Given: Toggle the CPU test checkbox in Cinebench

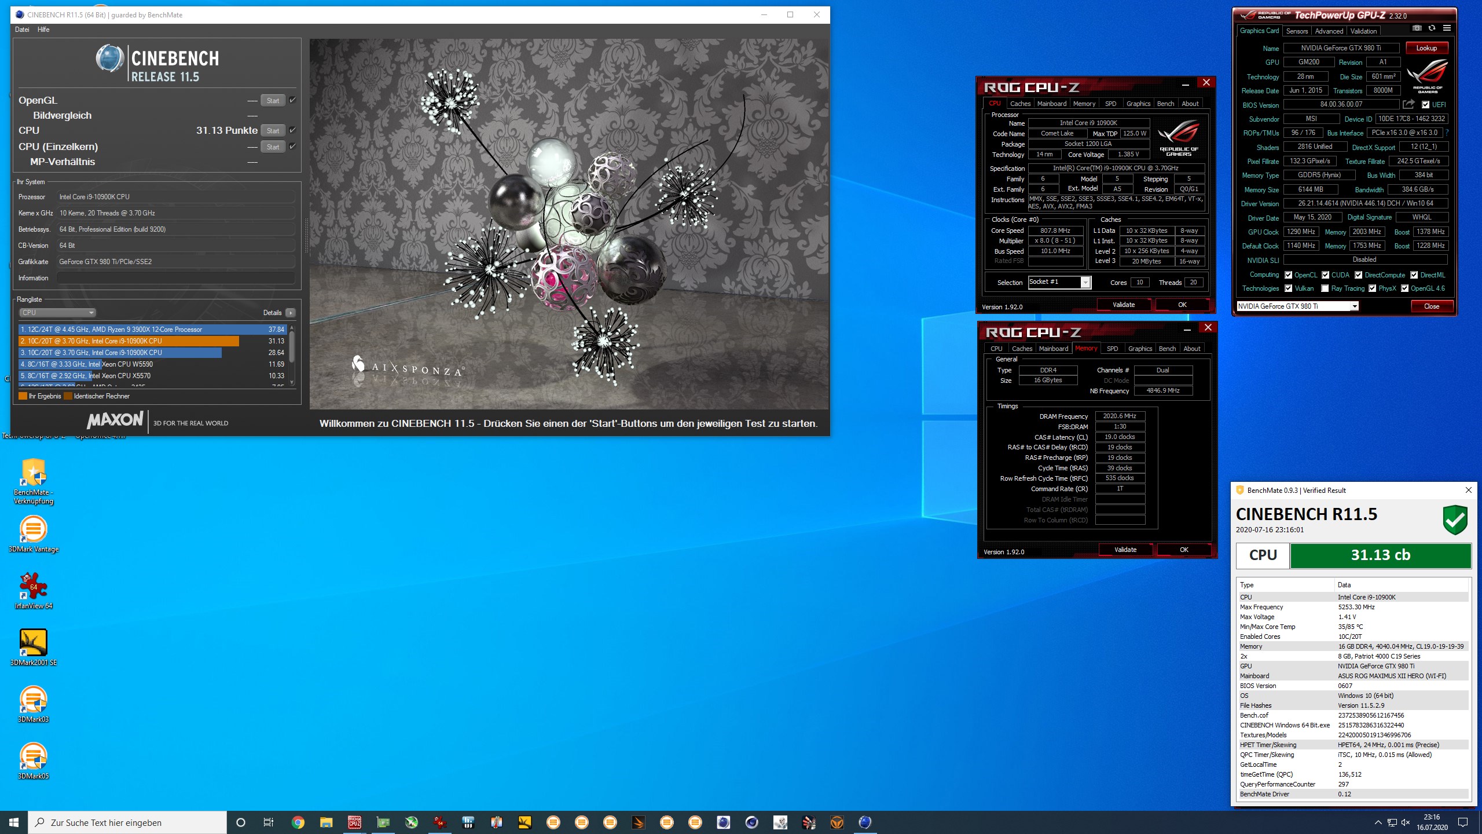Looking at the screenshot, I should pos(292,130).
